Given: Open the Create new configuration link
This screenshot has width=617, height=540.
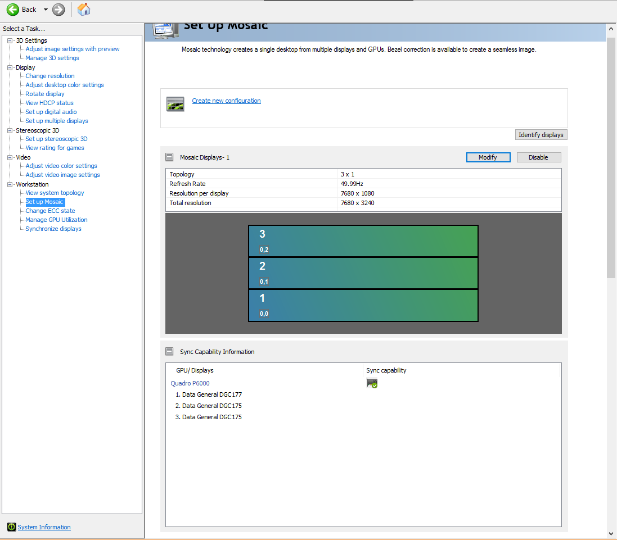Looking at the screenshot, I should coord(226,101).
